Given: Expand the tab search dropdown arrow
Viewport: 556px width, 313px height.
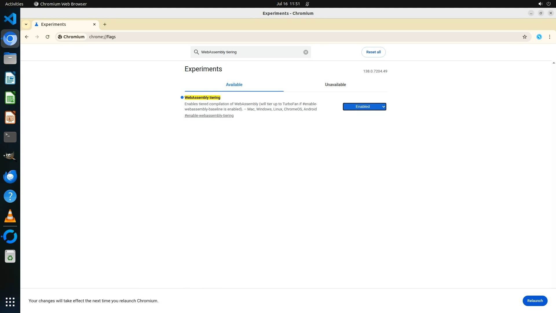Looking at the screenshot, I should pyautogui.click(x=26, y=24).
